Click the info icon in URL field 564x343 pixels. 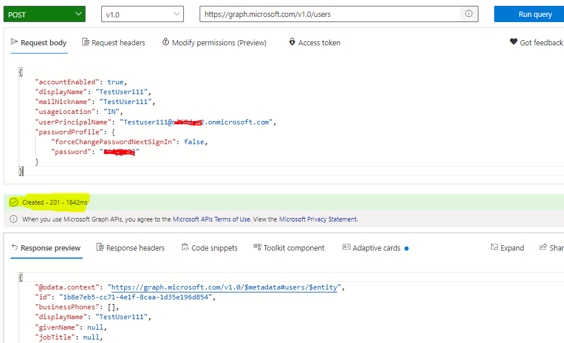click(x=469, y=13)
